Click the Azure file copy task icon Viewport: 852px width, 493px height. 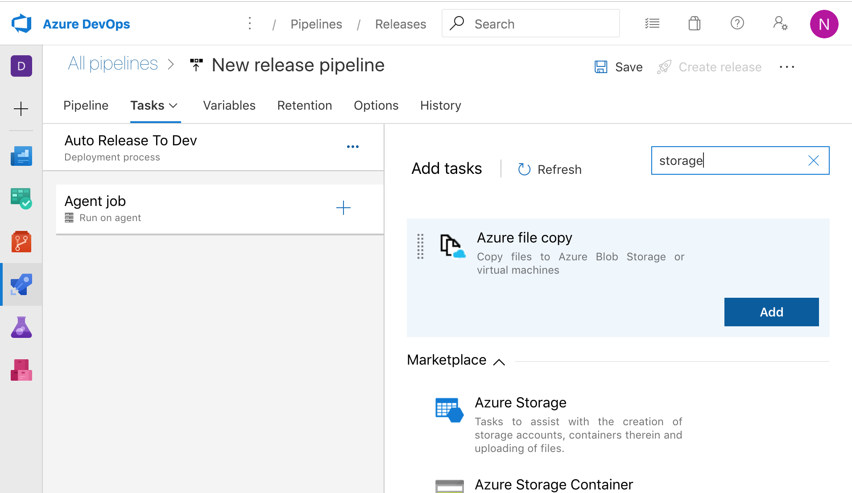453,246
